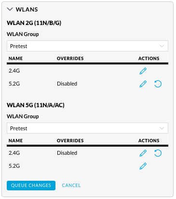Restore 2.4G override under WLAN 5G

[158, 153]
